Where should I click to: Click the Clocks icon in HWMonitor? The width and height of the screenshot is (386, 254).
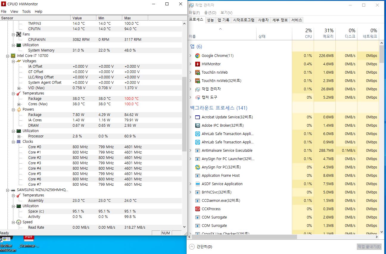tap(19, 142)
